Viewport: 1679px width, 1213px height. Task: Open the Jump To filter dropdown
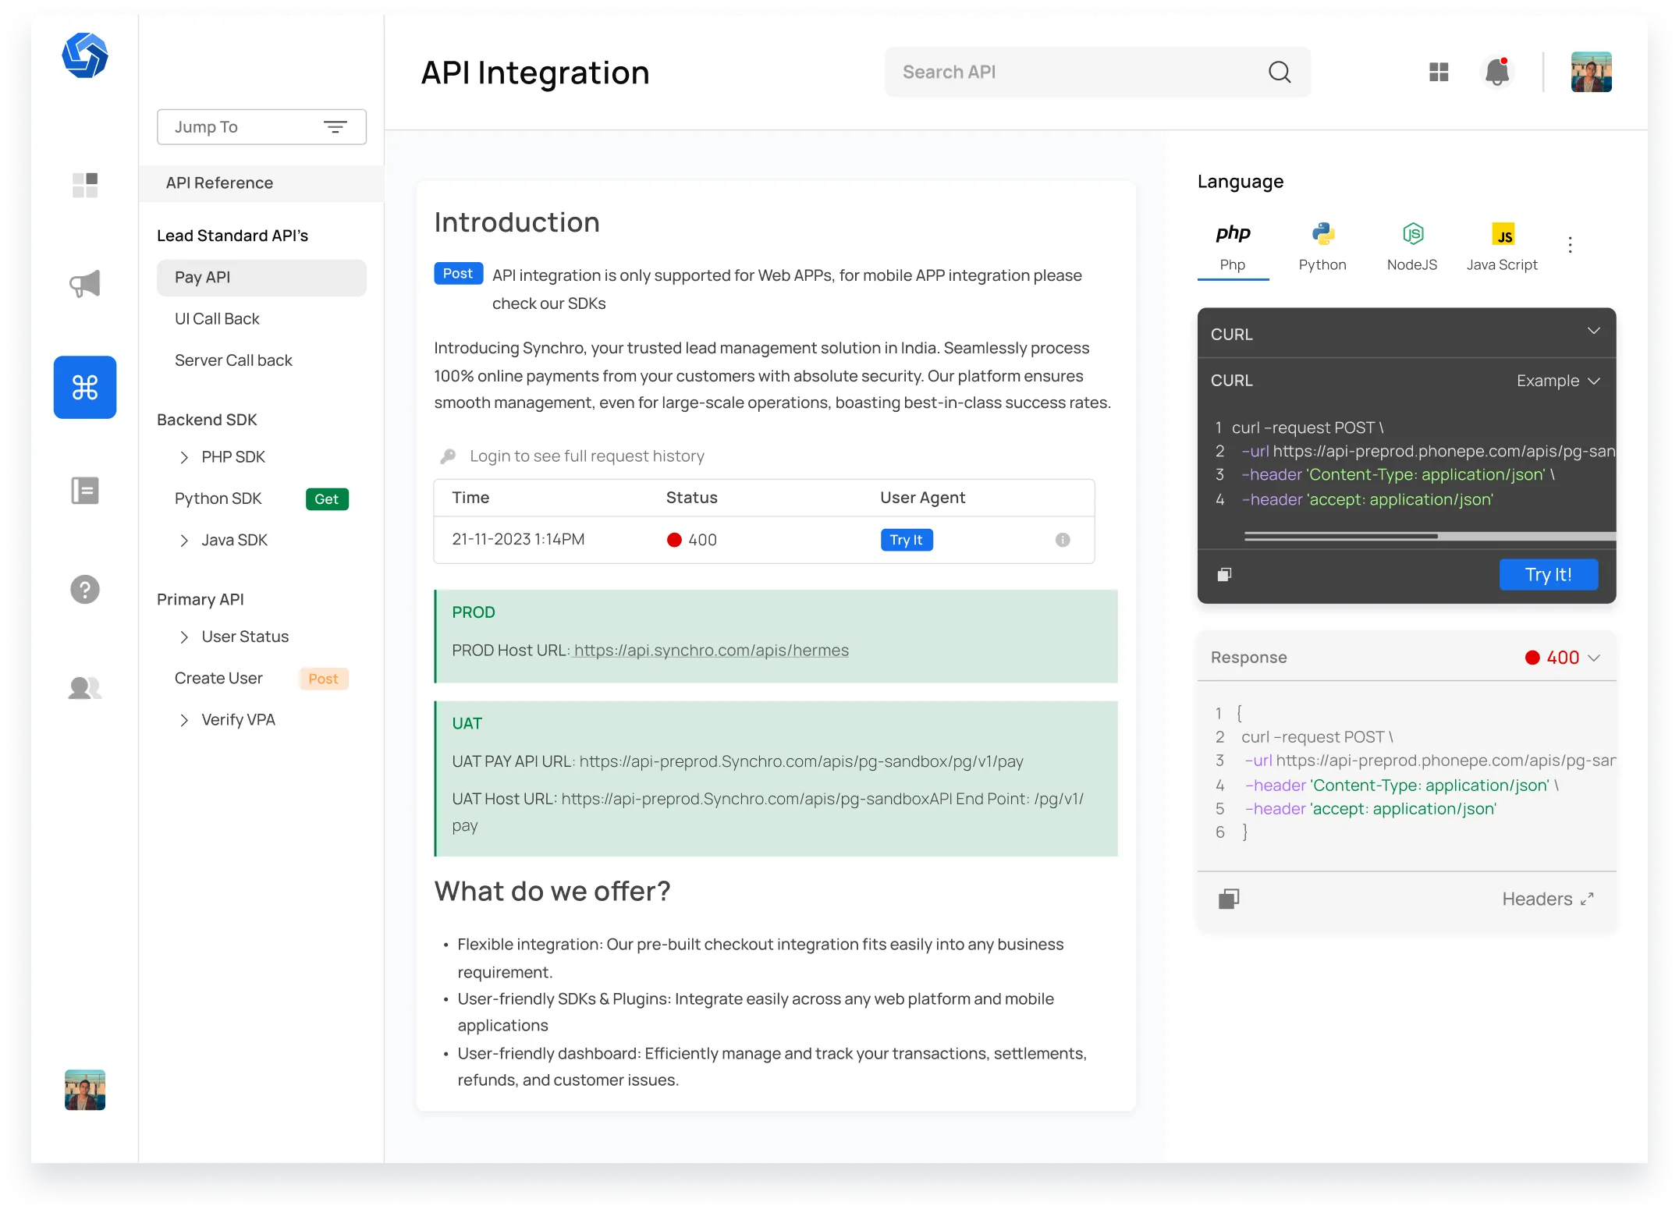tap(261, 127)
